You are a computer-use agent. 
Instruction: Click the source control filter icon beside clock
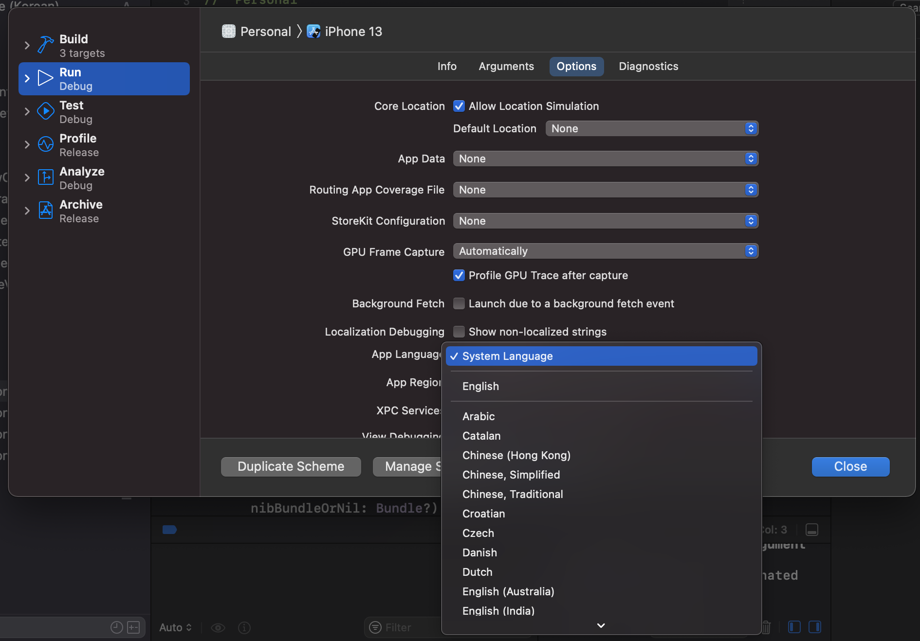(x=133, y=627)
